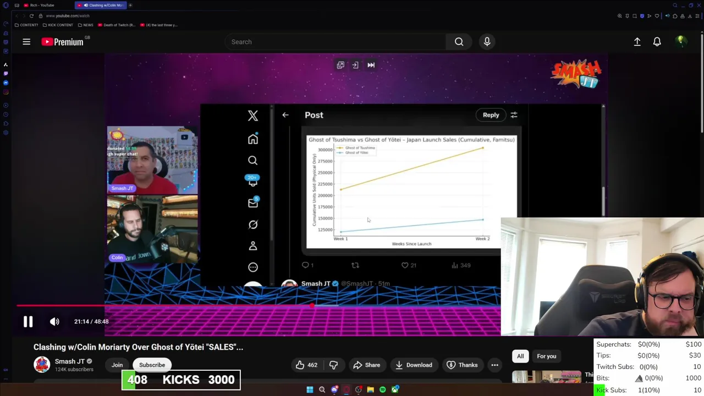Reload the page with the refresh icon
This screenshot has height=396, width=704.
[31, 16]
